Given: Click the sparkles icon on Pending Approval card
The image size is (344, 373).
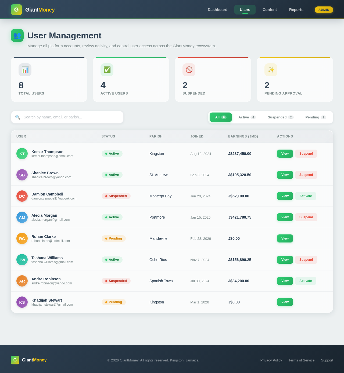Looking at the screenshot, I should tap(271, 70).
